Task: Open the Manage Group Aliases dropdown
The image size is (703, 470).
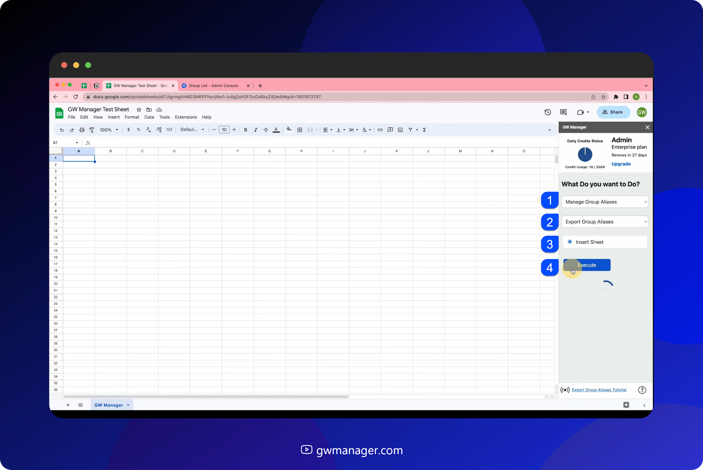Action: (605, 202)
